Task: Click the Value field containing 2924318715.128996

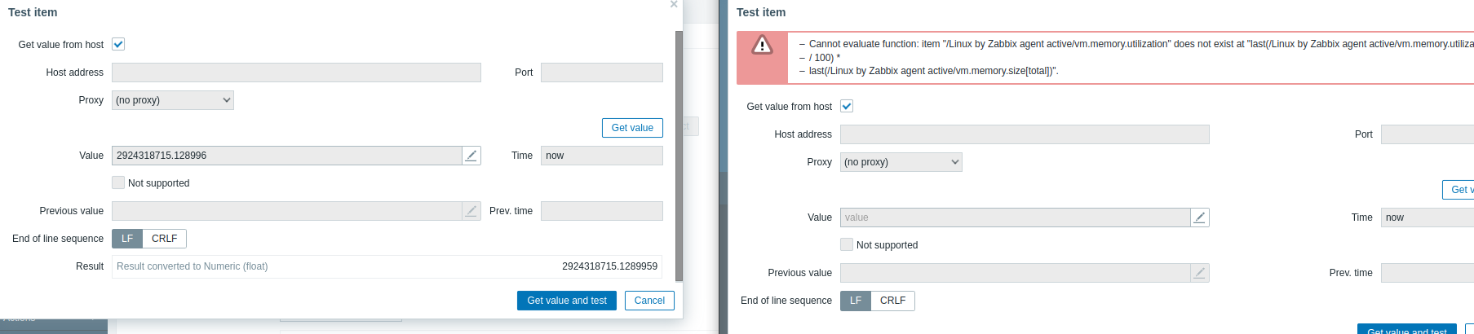Action: tap(286, 156)
